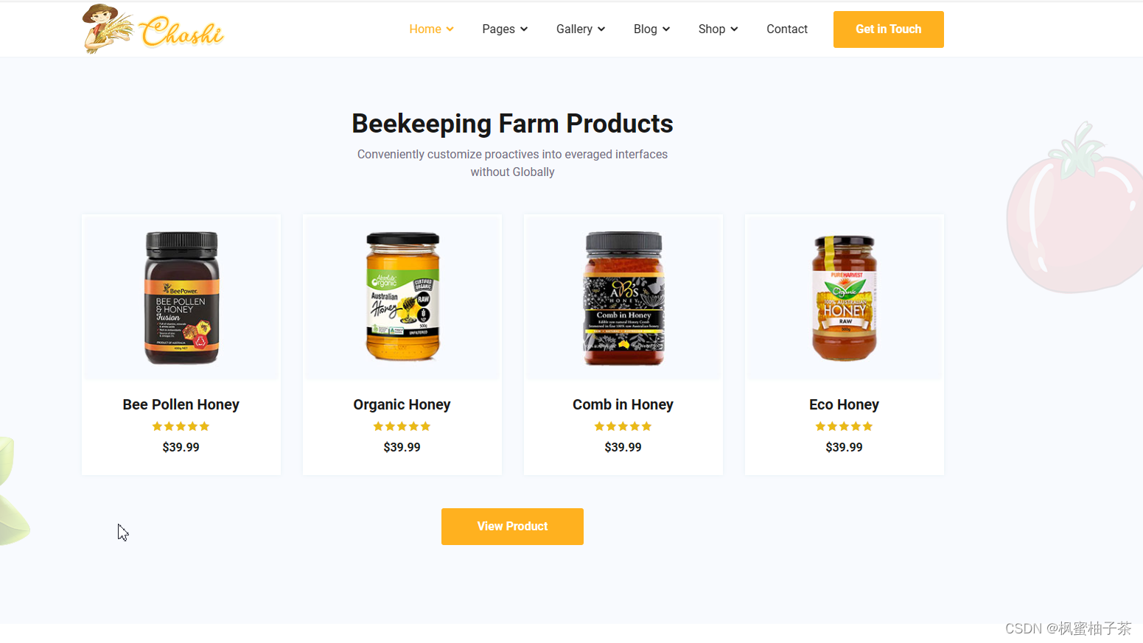1143x643 pixels.
Task: Click the Choshi farmer logo
Action: coord(153,29)
